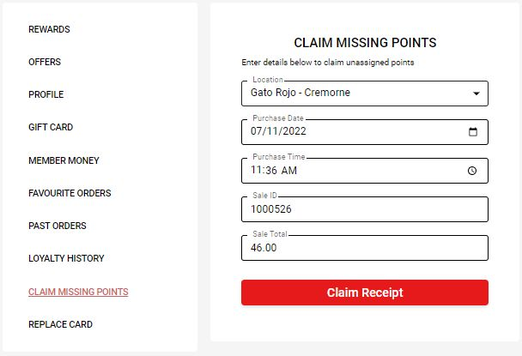Open Replace Card option
The image size is (522, 356).
tap(61, 324)
